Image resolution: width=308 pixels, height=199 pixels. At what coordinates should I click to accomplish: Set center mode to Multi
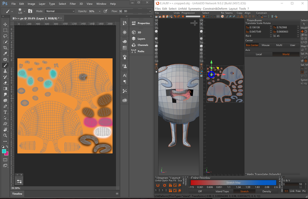coord(279,45)
